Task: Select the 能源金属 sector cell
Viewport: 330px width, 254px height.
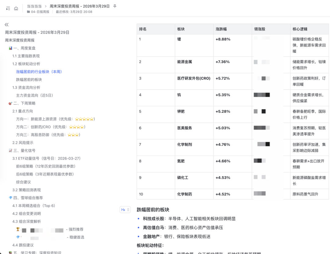Action: click(194, 65)
